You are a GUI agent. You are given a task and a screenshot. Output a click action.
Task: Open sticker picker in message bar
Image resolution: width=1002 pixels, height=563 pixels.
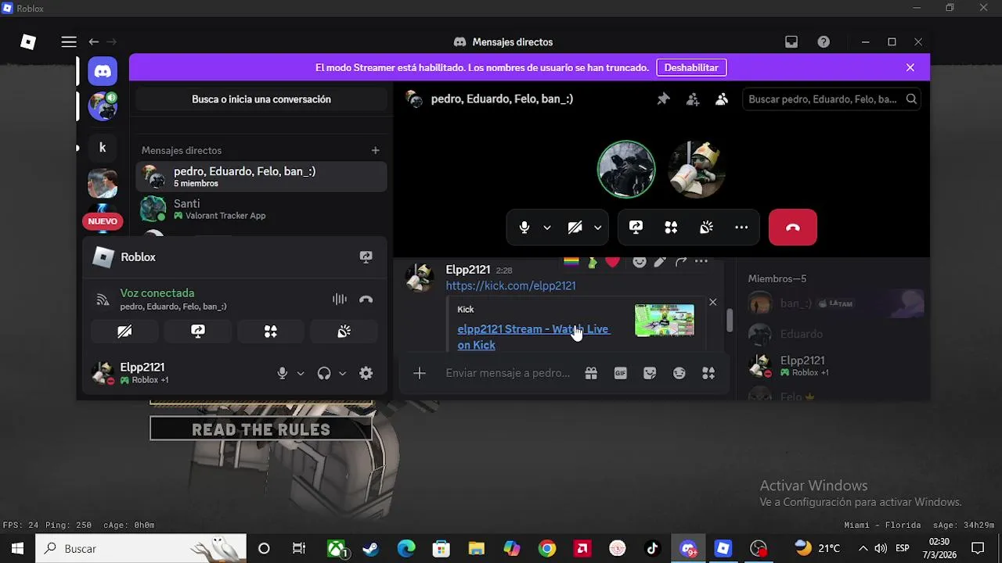point(650,374)
